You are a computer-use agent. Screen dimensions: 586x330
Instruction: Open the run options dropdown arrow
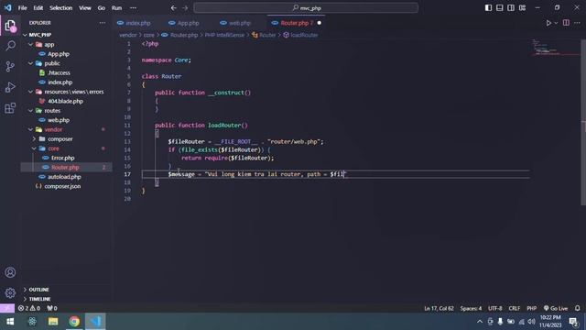(x=556, y=23)
